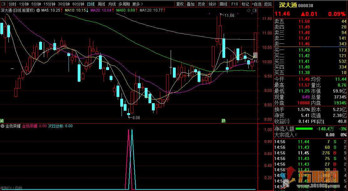Click the 外盘 value 18000
This screenshot has width=348, height=191.
pyautogui.click(x=304, y=103)
